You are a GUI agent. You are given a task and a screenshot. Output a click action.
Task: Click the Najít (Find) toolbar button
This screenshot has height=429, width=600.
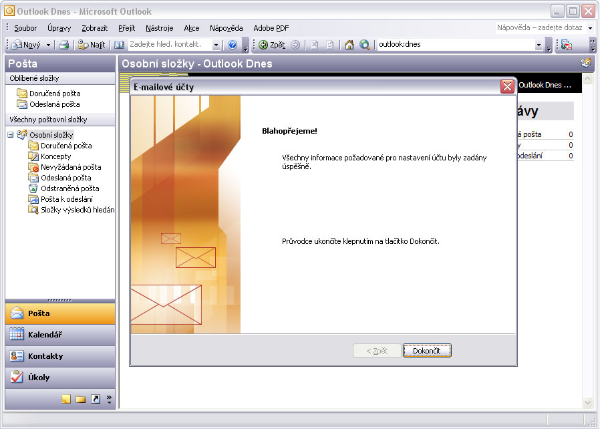(92, 45)
